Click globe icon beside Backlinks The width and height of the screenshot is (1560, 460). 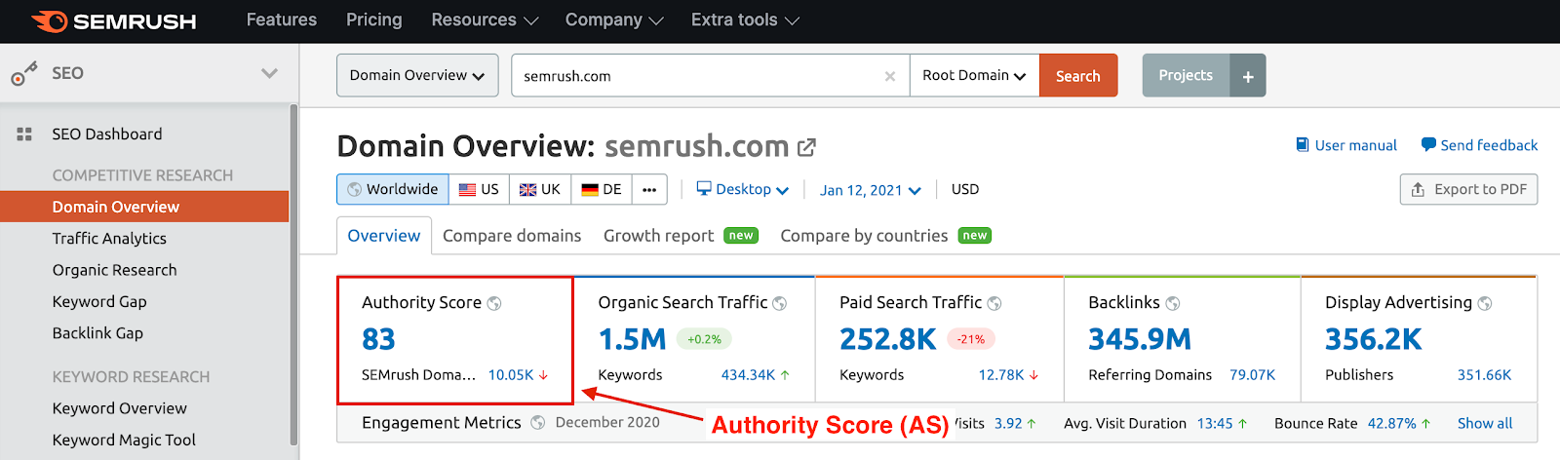(1173, 303)
